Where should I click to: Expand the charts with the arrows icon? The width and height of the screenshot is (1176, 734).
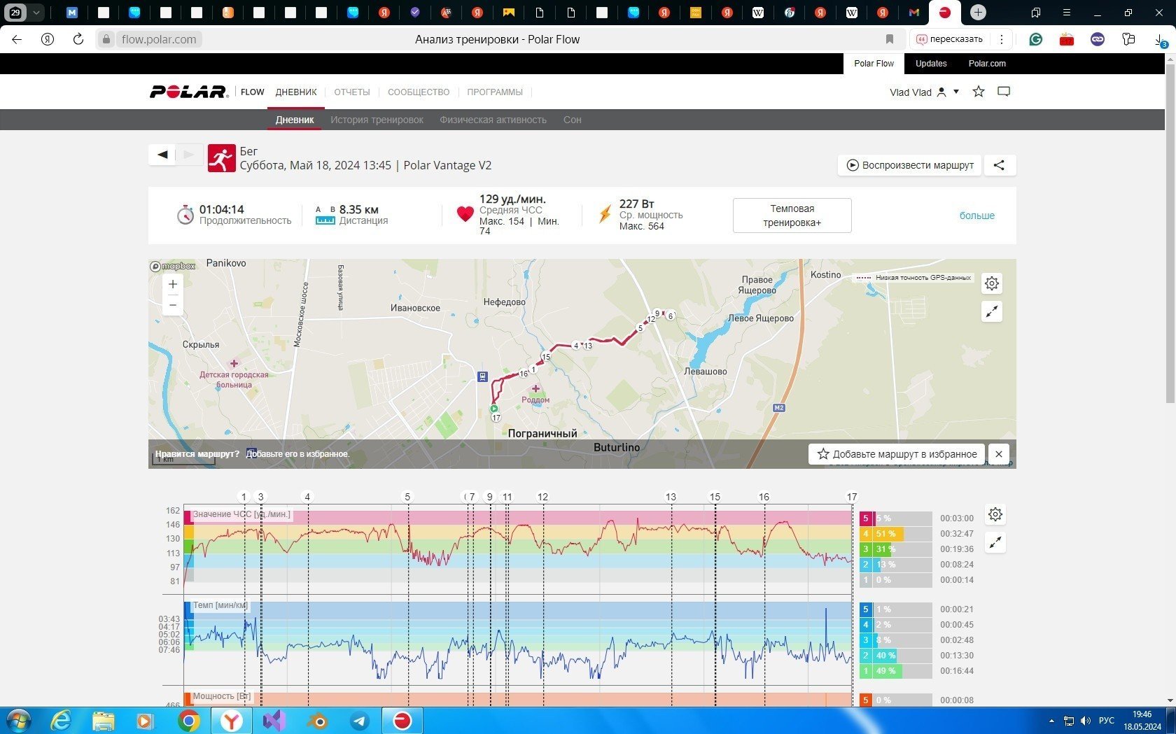coord(995,542)
